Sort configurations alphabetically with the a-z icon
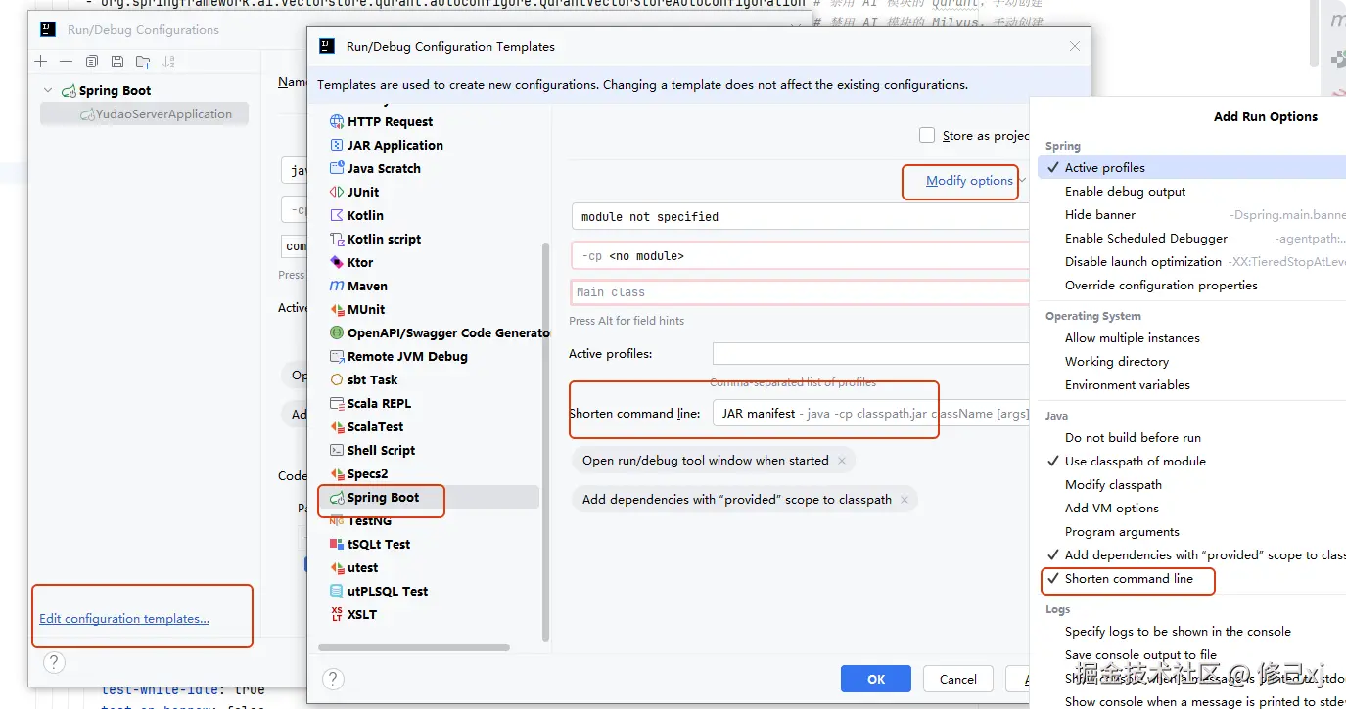 pos(168,62)
